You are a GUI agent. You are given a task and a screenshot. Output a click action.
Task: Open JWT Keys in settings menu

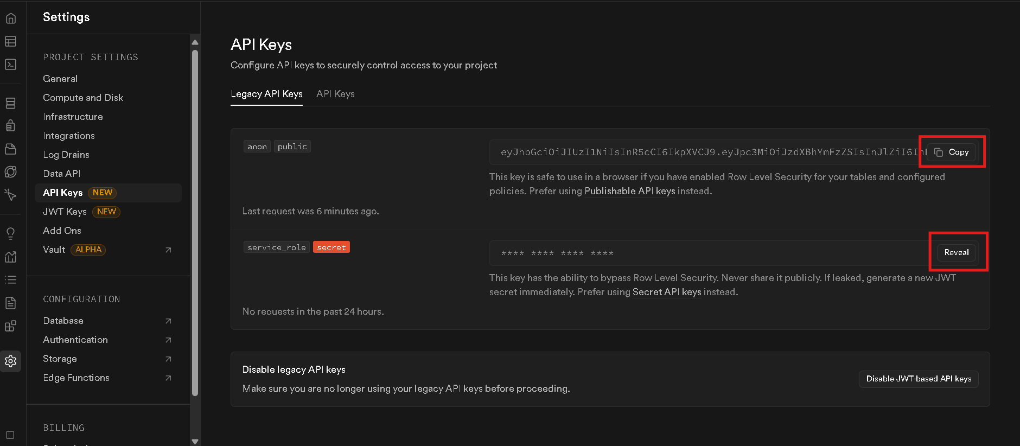click(65, 212)
